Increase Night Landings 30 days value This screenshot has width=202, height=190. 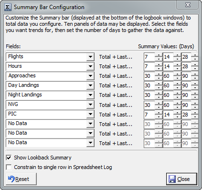tap(159, 93)
